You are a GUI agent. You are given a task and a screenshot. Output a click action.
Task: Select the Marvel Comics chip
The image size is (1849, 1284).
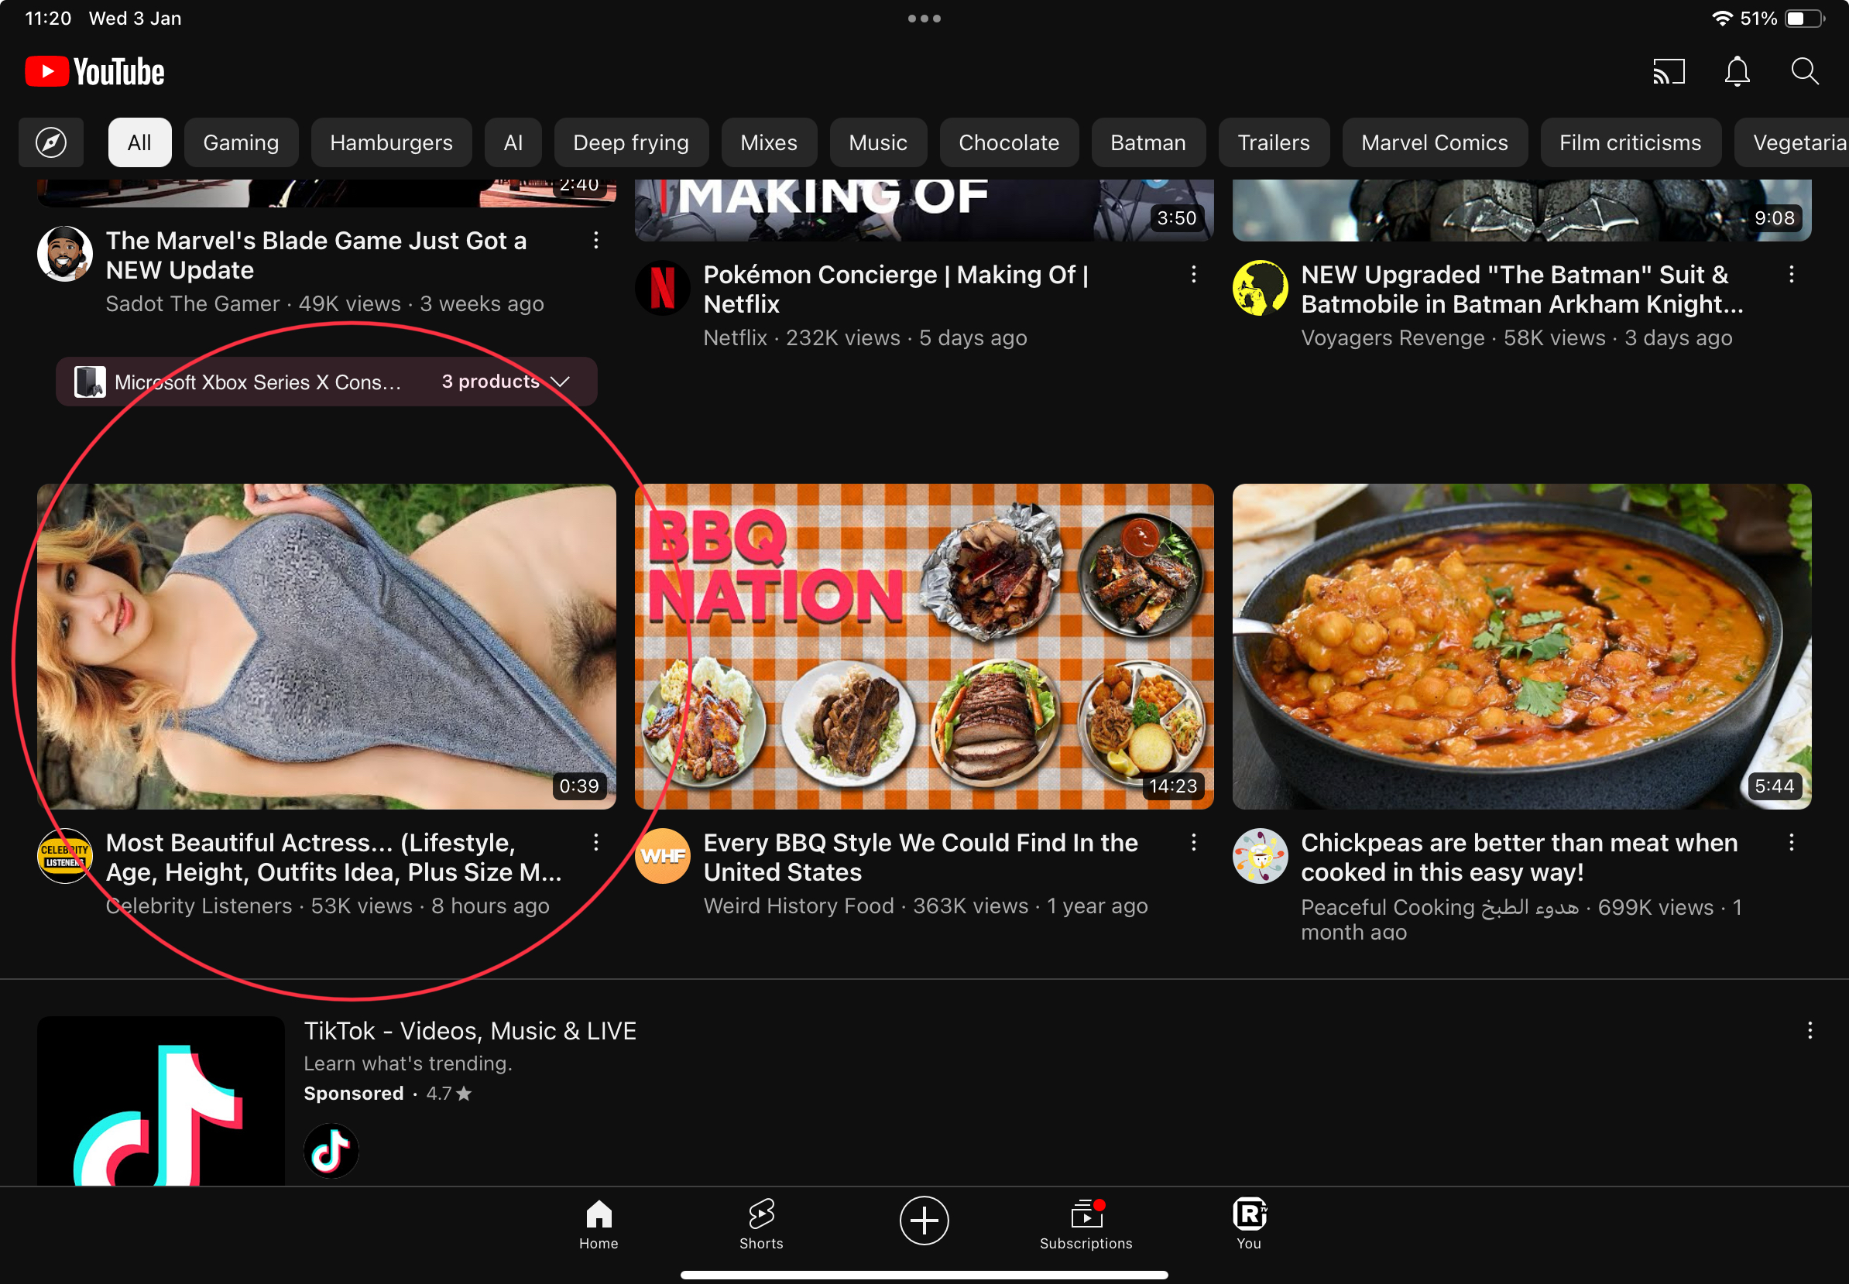pos(1434,143)
